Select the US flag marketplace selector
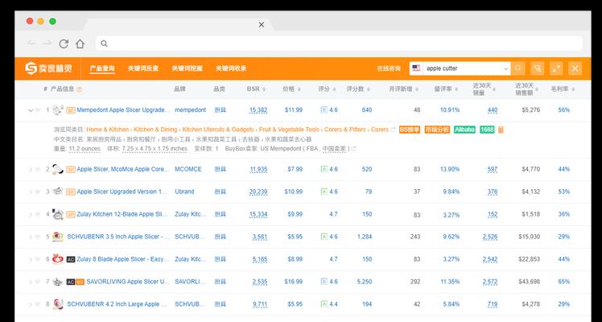This screenshot has width=602, height=322. 416,68
